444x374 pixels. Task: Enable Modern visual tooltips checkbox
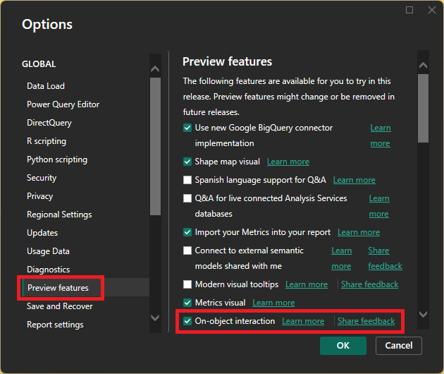(x=187, y=284)
